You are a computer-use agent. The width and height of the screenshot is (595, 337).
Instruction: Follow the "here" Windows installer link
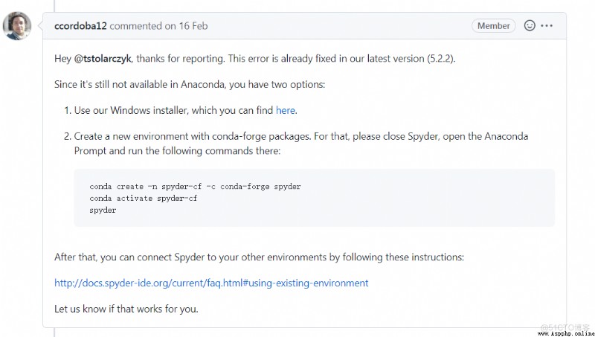coord(286,110)
